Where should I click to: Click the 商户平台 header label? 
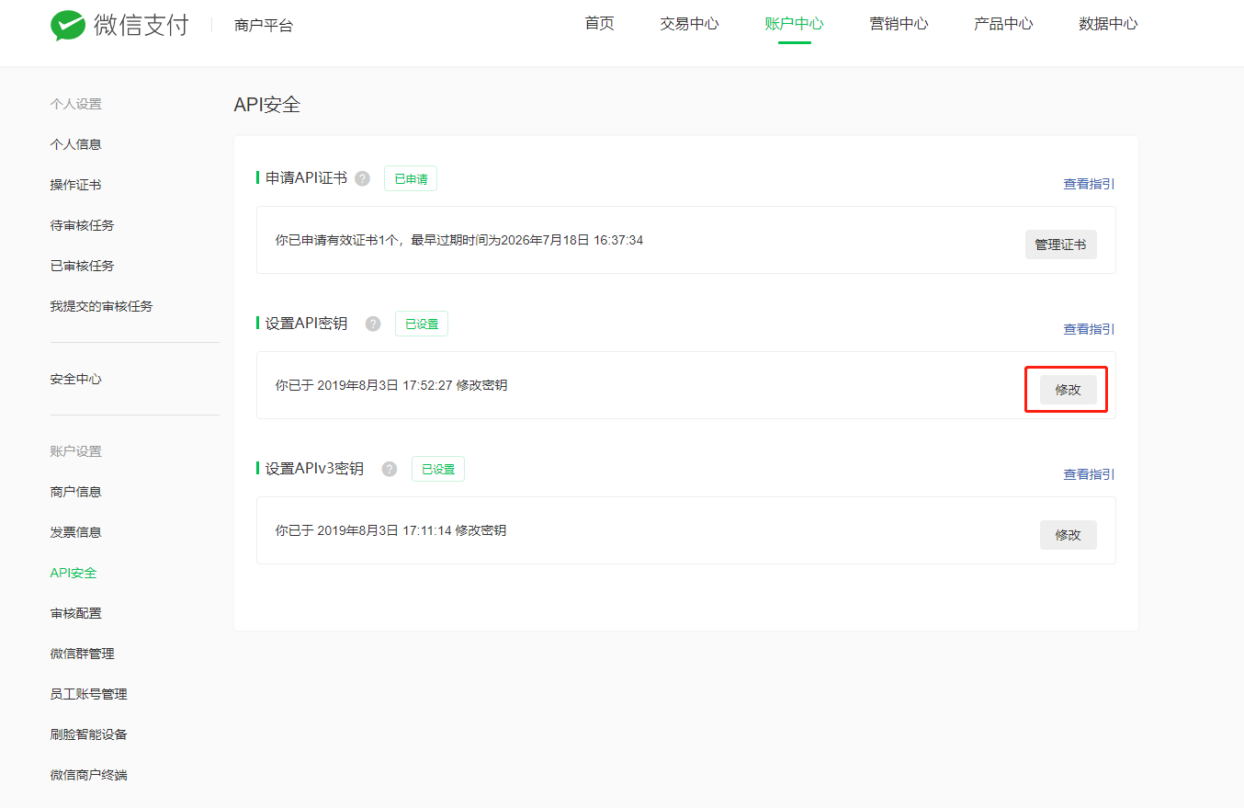pyautogui.click(x=264, y=26)
